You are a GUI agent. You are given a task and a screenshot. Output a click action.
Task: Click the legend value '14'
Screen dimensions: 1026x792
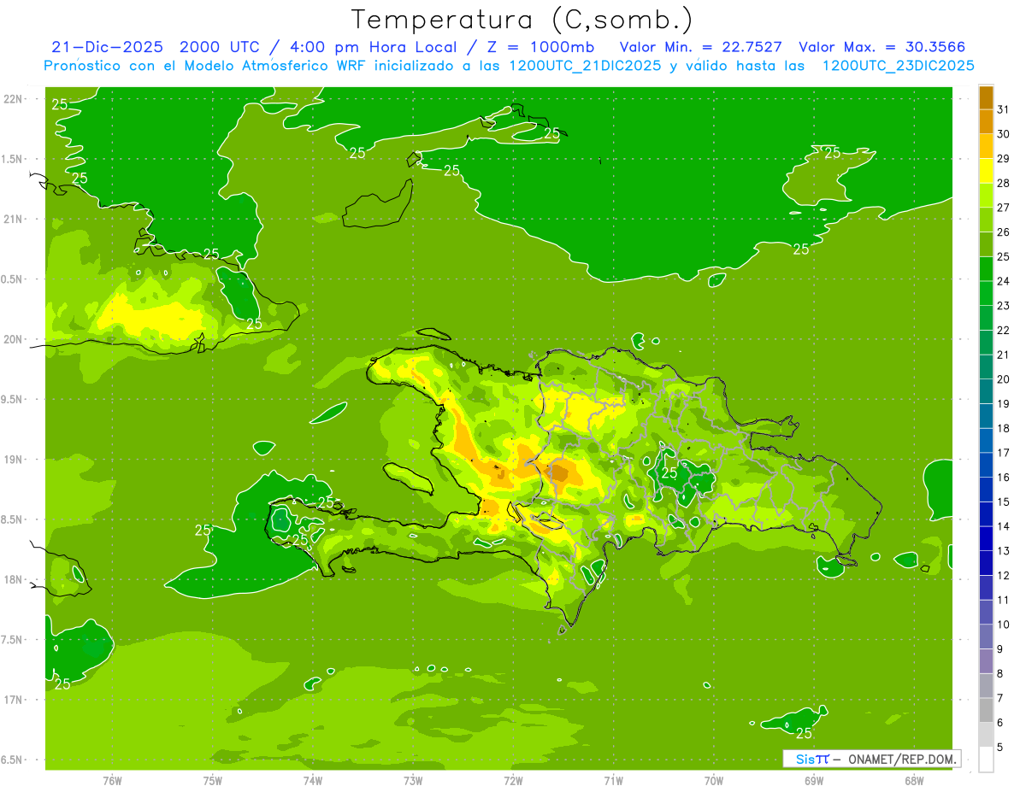(x=1004, y=526)
